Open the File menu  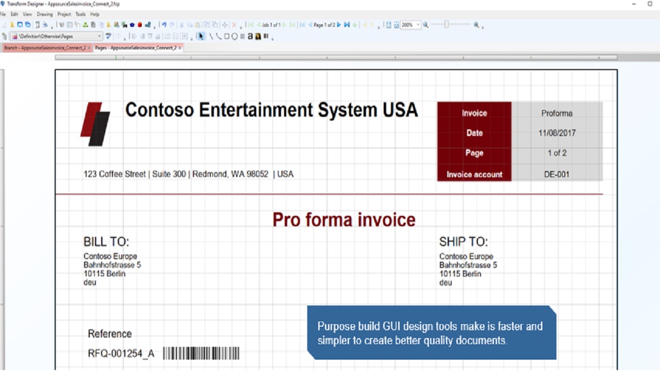click(x=3, y=14)
